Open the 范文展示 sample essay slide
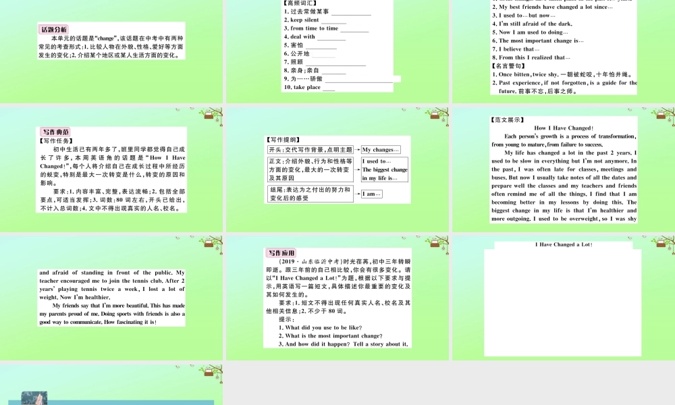 (564, 169)
